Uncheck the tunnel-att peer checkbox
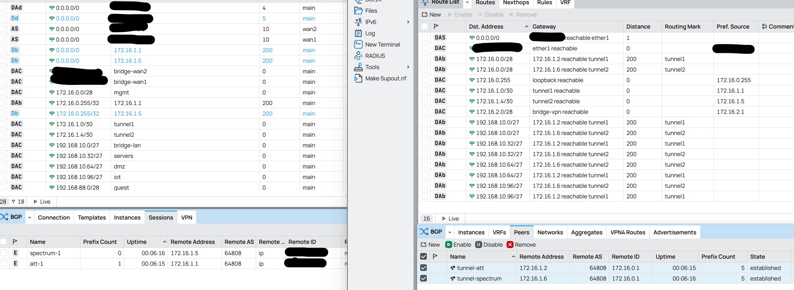Viewport: 794px width, 290px height. 424,268
